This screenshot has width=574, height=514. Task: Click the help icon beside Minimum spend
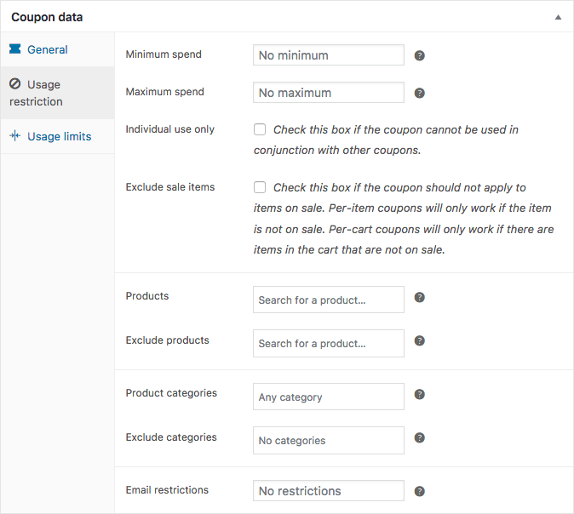tap(419, 56)
